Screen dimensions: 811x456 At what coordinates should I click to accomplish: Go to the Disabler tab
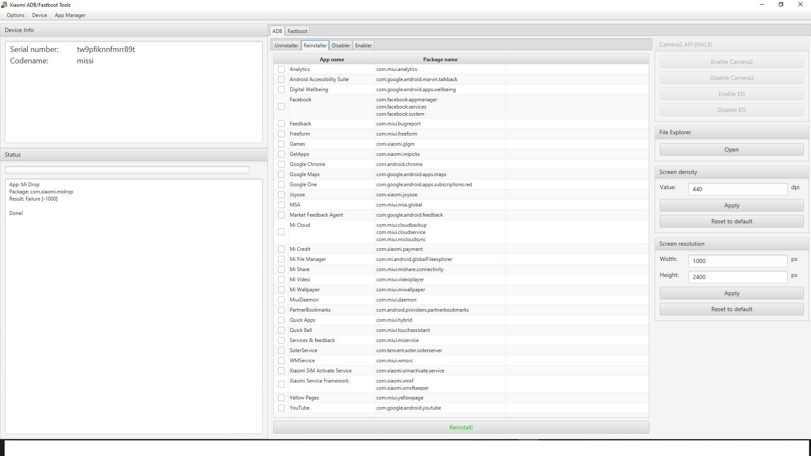point(341,45)
